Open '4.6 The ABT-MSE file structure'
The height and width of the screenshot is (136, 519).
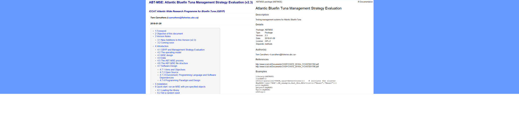click(172, 63)
